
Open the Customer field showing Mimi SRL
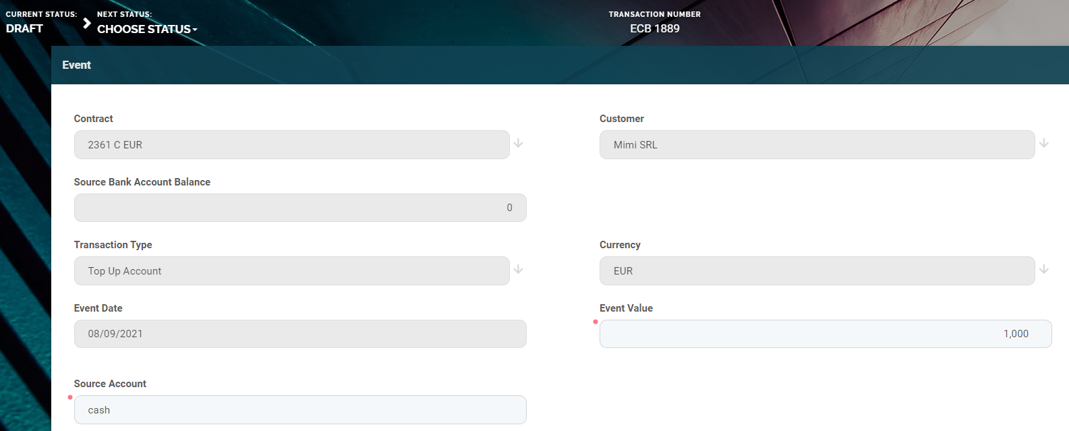816,145
